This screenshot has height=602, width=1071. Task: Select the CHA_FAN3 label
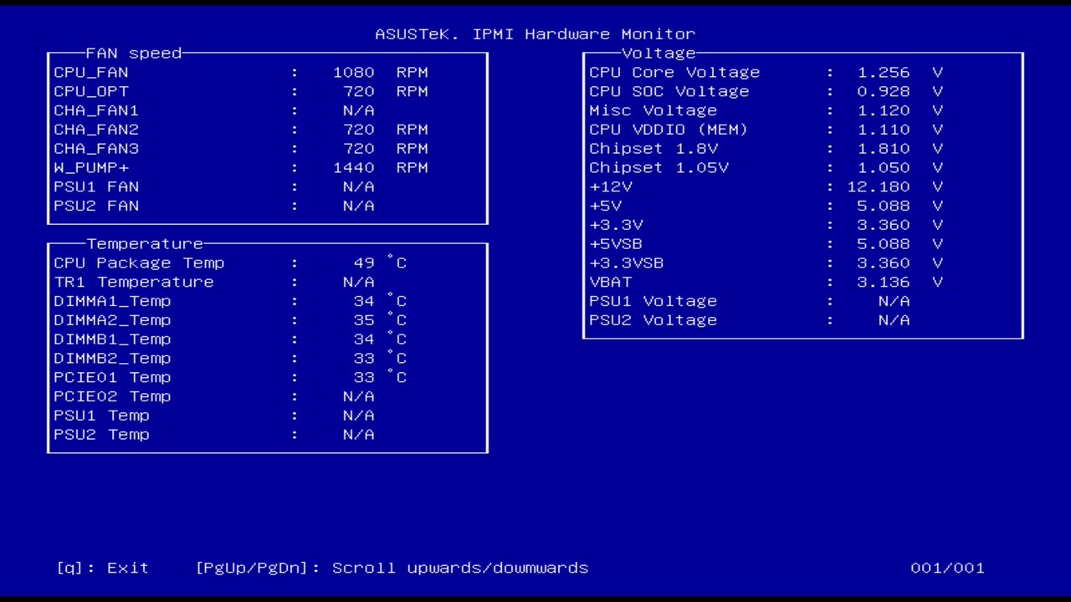96,150
